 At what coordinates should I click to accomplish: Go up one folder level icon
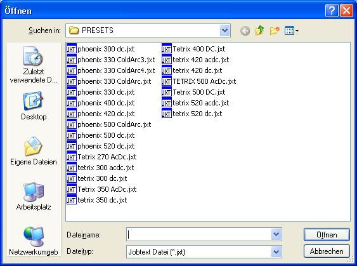tap(260, 30)
